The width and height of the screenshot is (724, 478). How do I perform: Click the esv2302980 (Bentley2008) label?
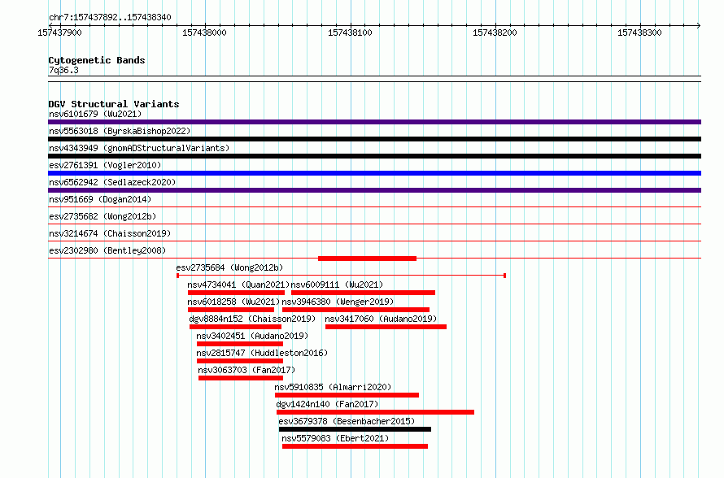(x=107, y=250)
